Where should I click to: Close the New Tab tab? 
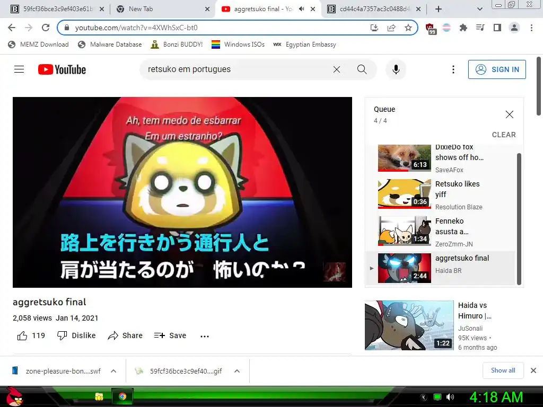[207, 9]
